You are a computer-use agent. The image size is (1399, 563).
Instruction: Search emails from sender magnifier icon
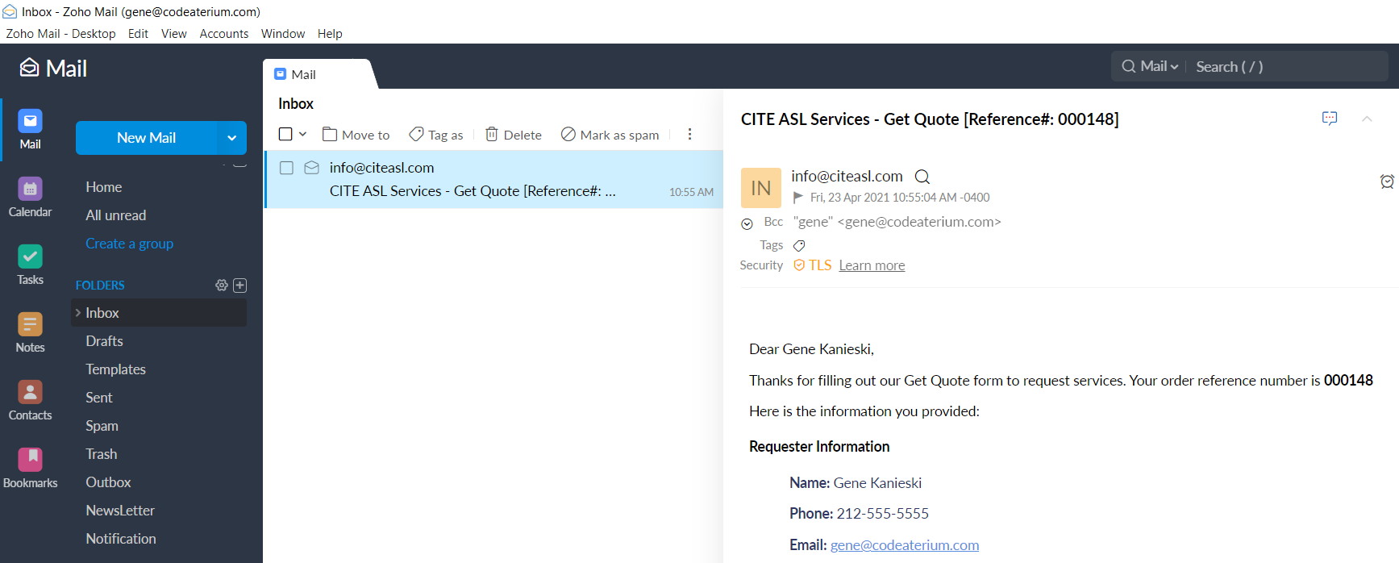(x=922, y=177)
